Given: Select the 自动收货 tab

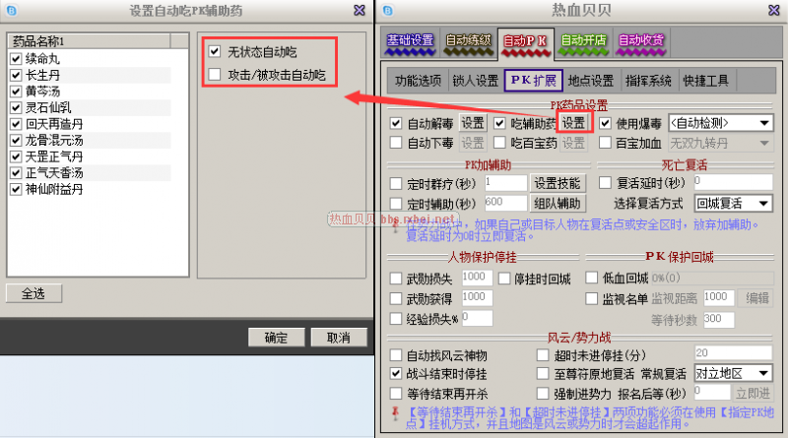Looking at the screenshot, I should [640, 41].
